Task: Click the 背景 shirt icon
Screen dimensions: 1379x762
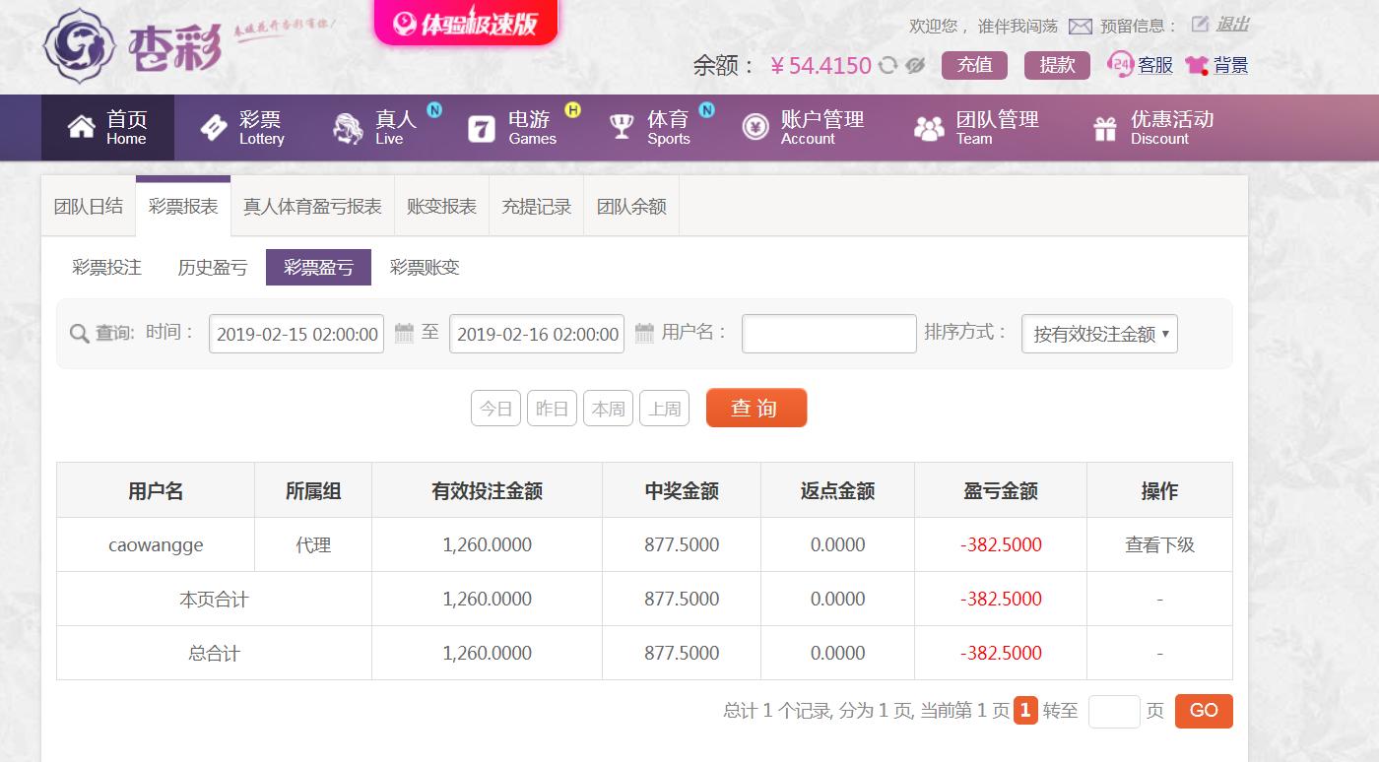Action: click(1197, 66)
